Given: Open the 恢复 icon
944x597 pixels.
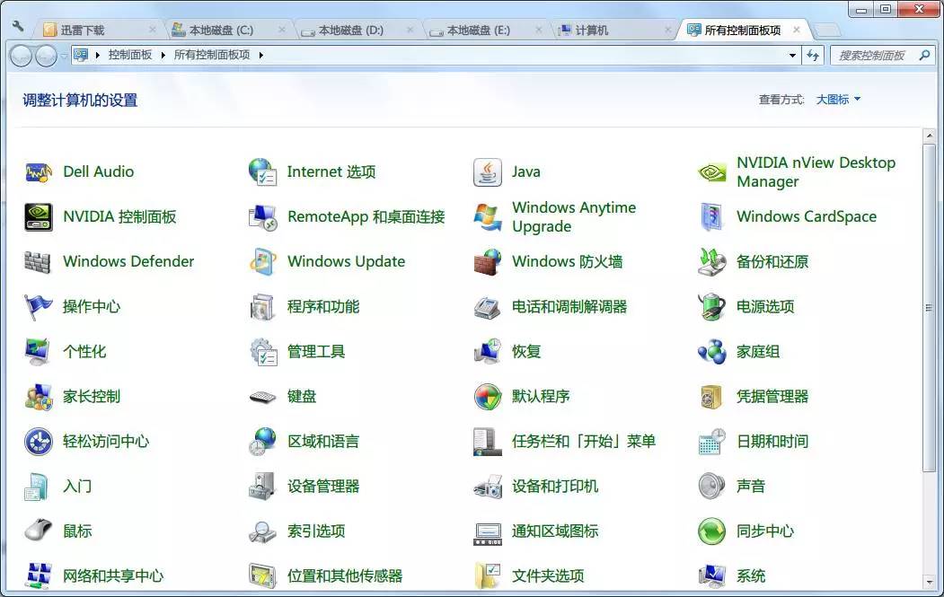Looking at the screenshot, I should 487,351.
